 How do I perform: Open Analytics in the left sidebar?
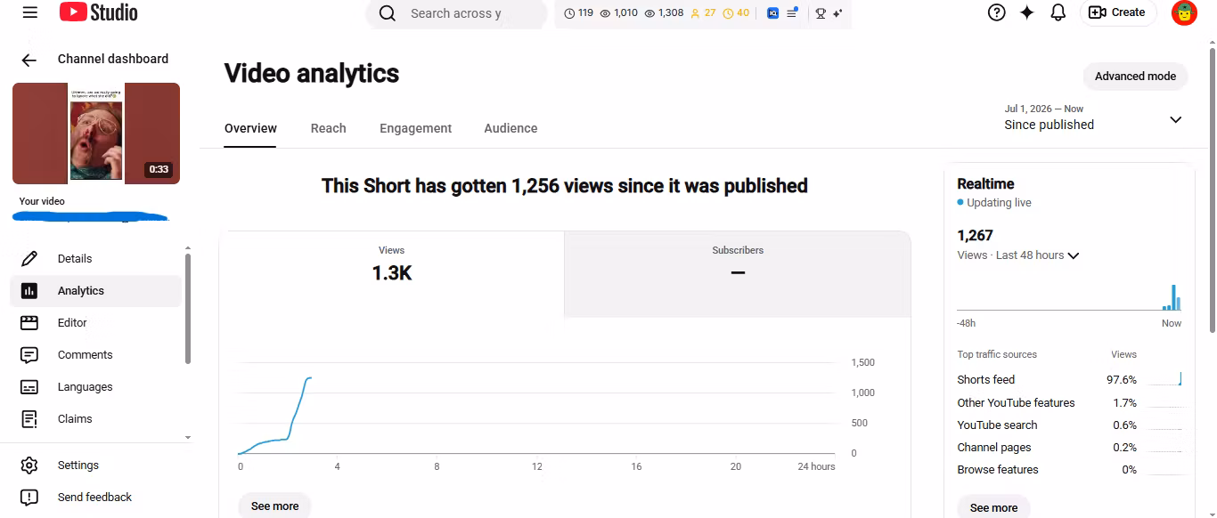[x=95, y=291]
